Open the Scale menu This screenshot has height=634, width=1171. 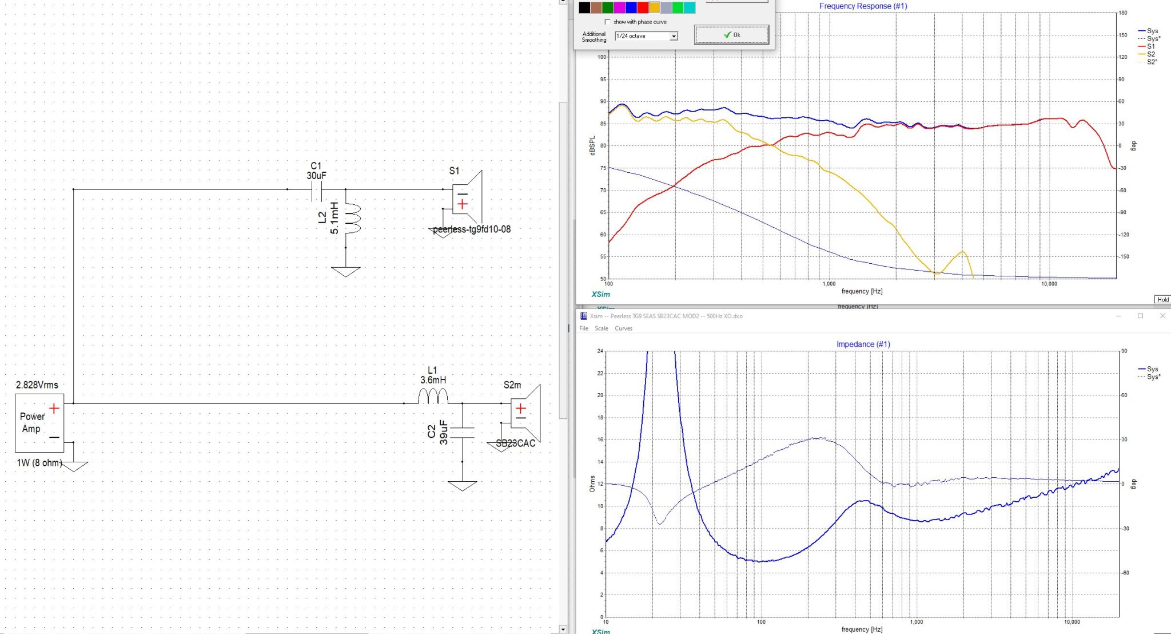(602, 328)
